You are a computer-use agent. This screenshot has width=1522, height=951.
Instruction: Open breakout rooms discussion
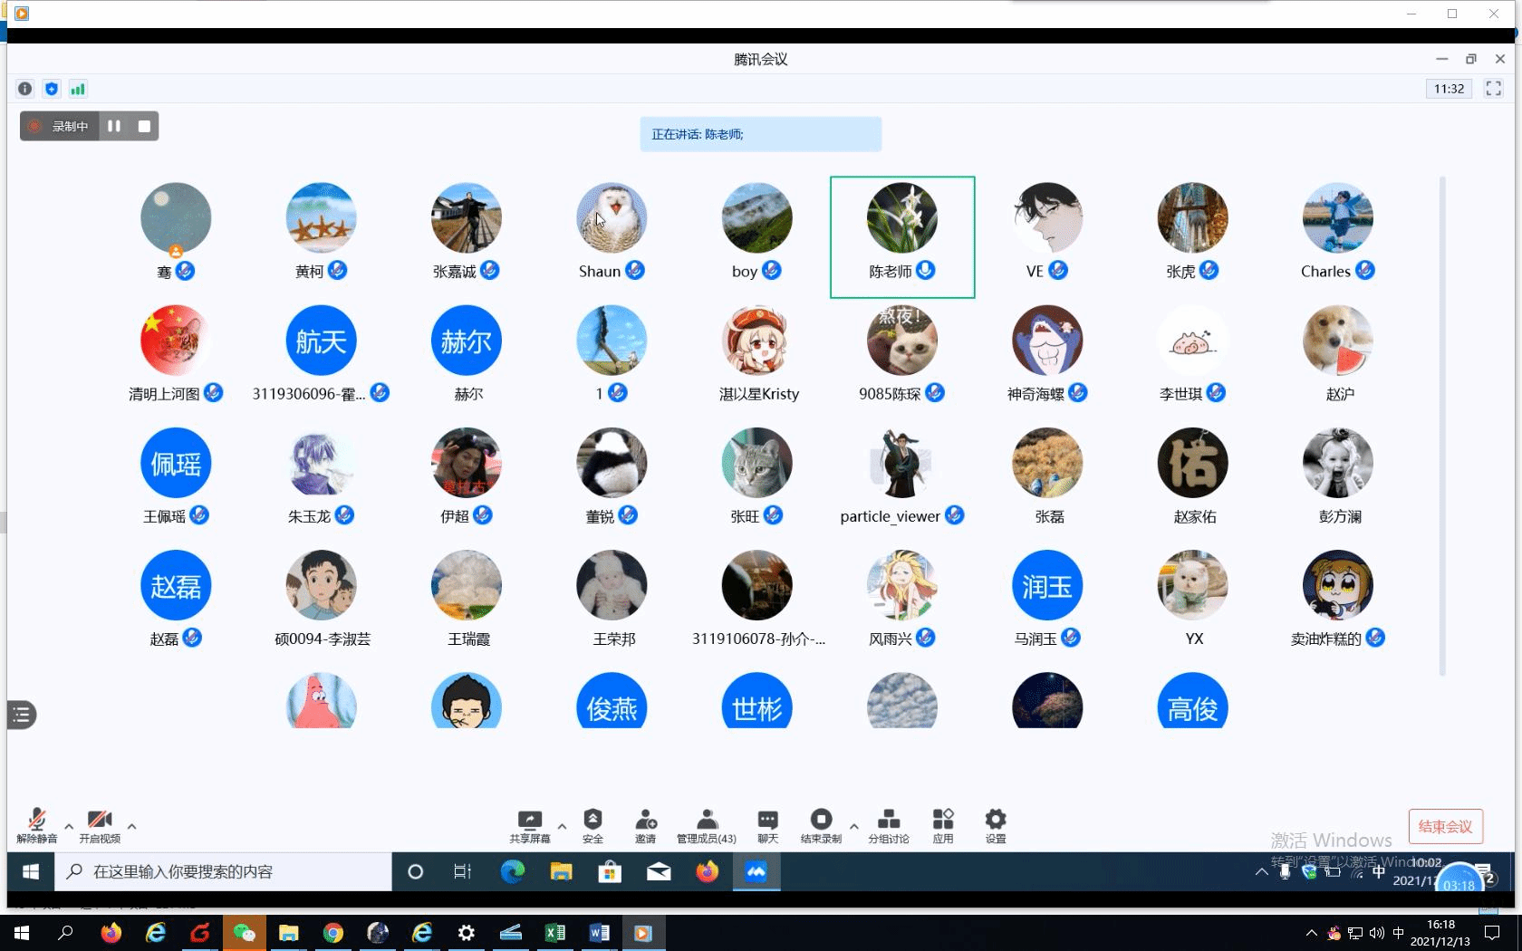888,824
